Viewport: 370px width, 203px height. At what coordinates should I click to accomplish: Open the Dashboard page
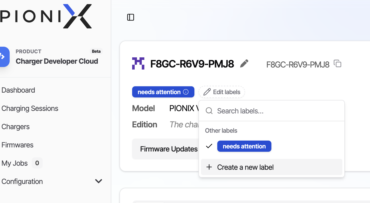[x=18, y=90]
